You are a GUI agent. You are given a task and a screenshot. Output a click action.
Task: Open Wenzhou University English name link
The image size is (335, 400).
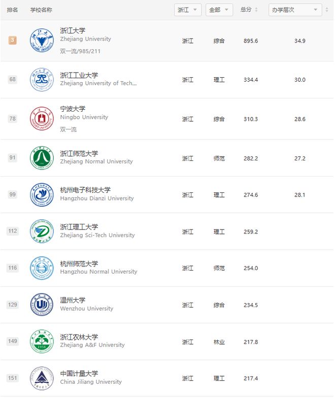point(87,309)
